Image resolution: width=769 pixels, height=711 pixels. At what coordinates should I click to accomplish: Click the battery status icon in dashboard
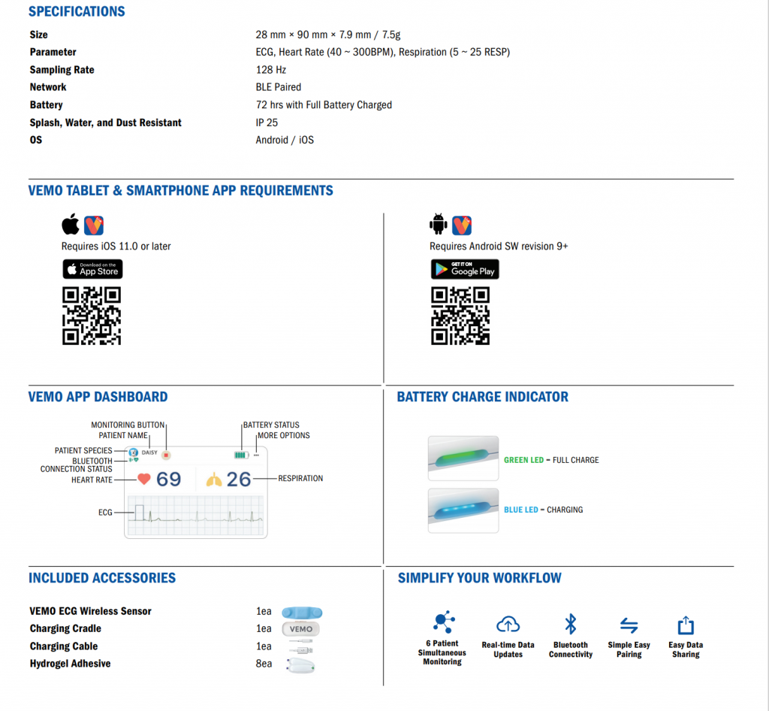(x=241, y=455)
